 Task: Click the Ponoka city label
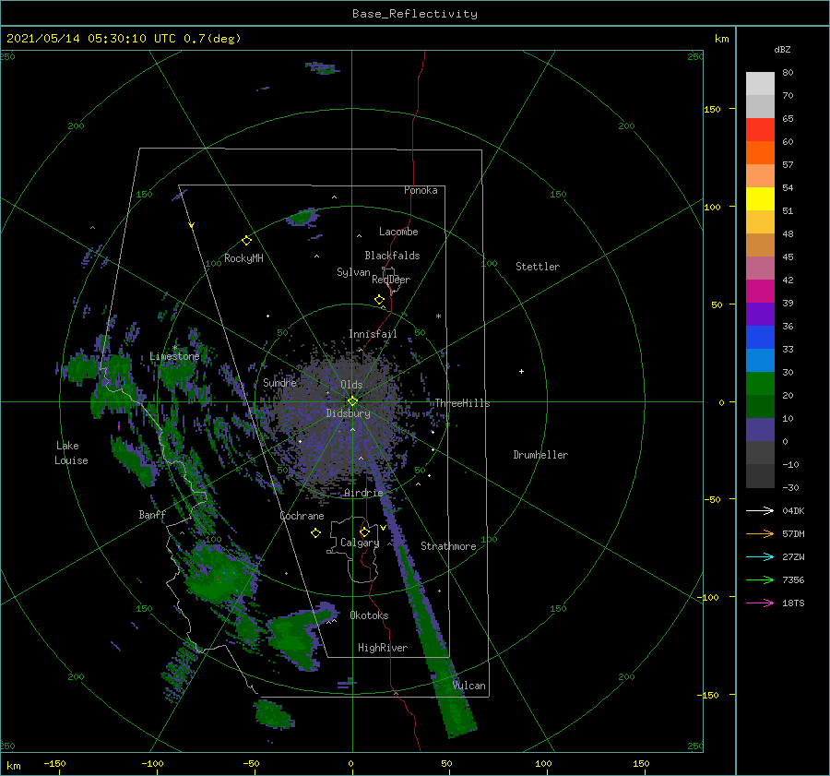421,190
